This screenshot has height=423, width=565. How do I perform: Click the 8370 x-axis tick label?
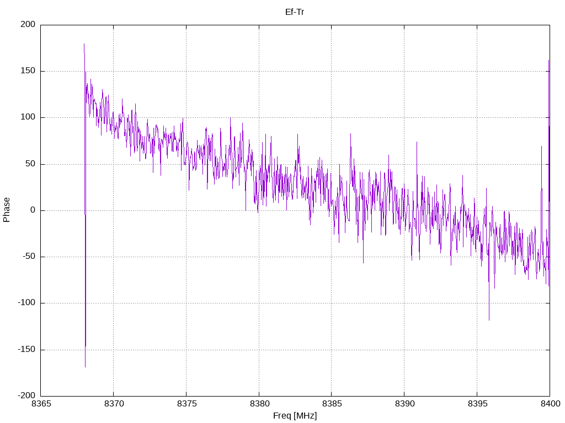[114, 404]
